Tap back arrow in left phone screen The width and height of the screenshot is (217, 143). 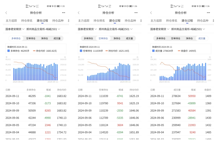pos(6,13)
